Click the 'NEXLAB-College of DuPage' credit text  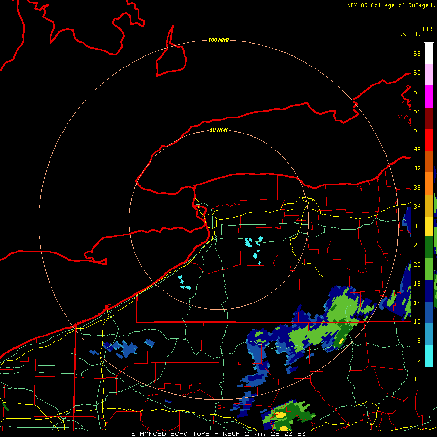387,5
